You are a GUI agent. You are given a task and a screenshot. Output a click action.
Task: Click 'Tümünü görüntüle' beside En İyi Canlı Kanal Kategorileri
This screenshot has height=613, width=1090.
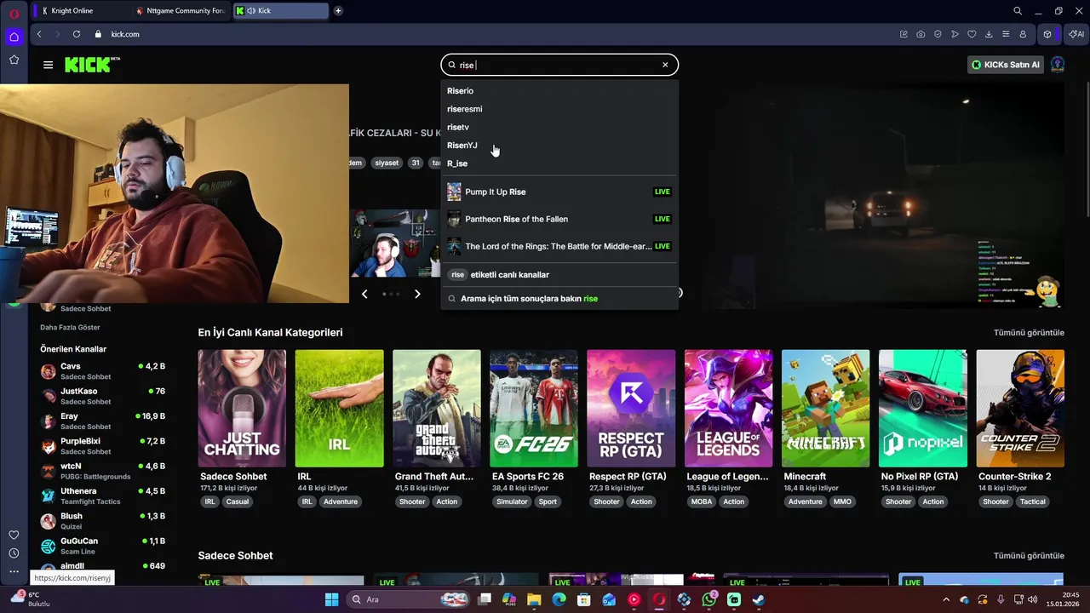[x=1029, y=332]
